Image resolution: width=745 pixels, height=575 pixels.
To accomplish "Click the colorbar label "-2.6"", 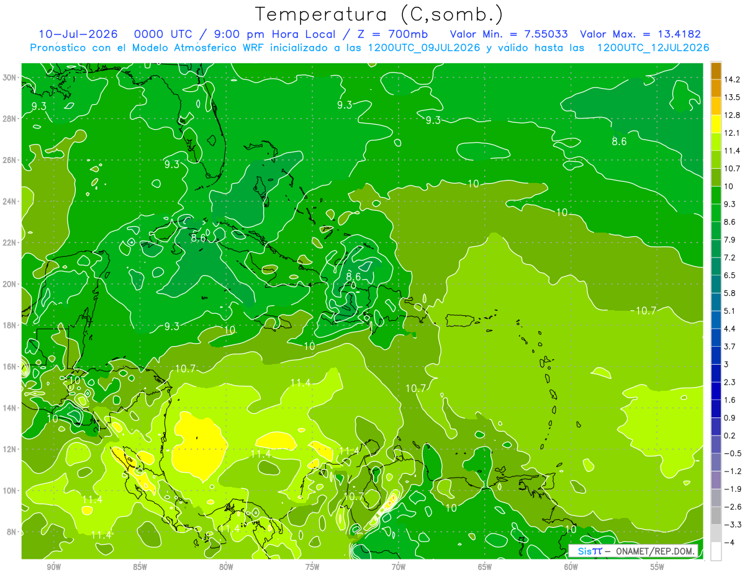I will (x=733, y=507).
